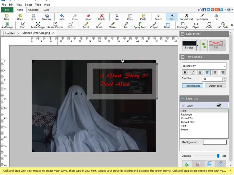The image size is (234, 175).
Task: Choose the Spray Paint tool
Action: click(140, 25)
